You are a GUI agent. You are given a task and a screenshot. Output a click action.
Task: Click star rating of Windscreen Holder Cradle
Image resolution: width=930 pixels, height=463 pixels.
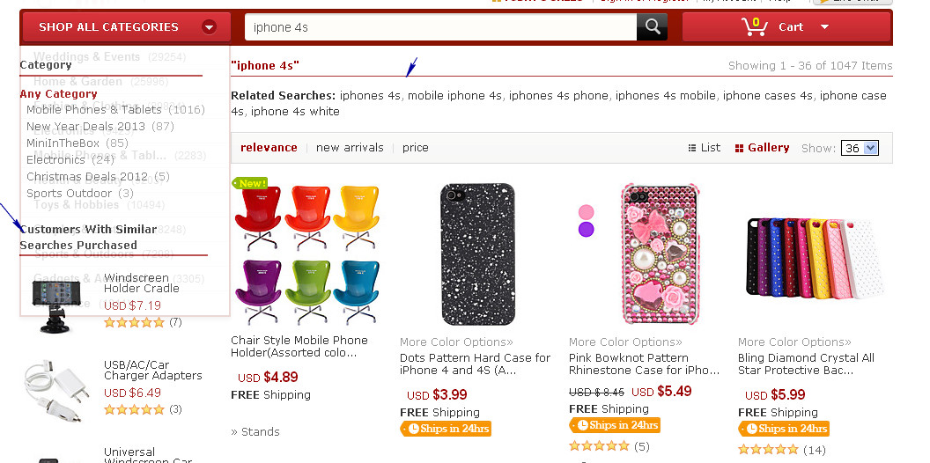coord(134,322)
